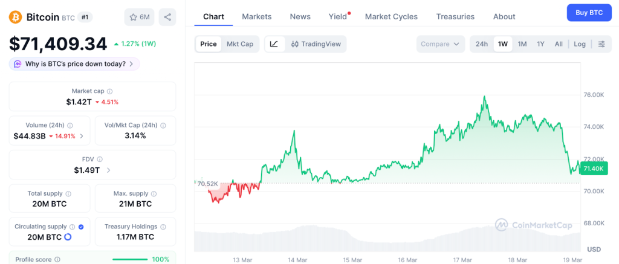Open the Markets tab
This screenshot has width=619, height=264.
[256, 16]
